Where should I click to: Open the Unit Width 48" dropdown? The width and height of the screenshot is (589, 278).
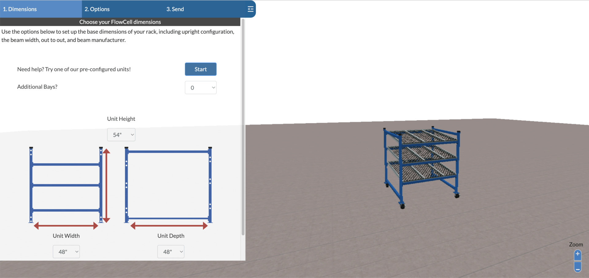coord(66,252)
